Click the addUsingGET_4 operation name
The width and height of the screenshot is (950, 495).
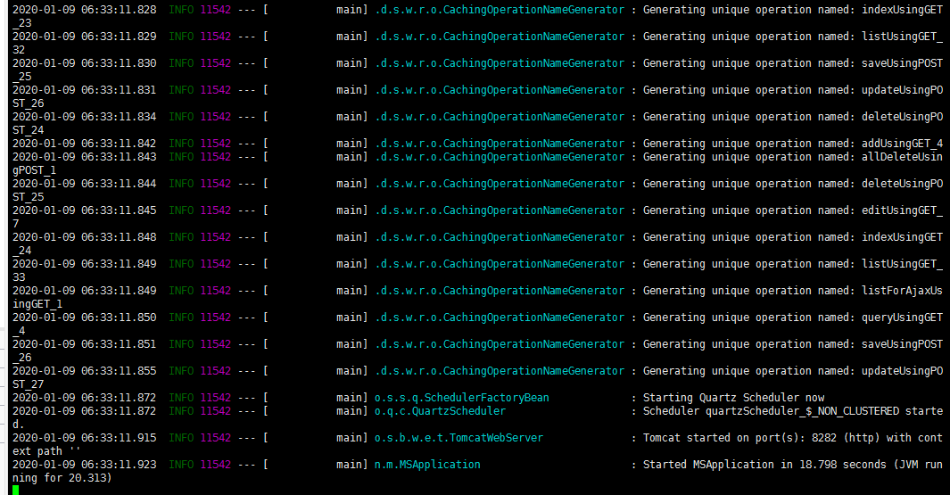click(x=902, y=144)
